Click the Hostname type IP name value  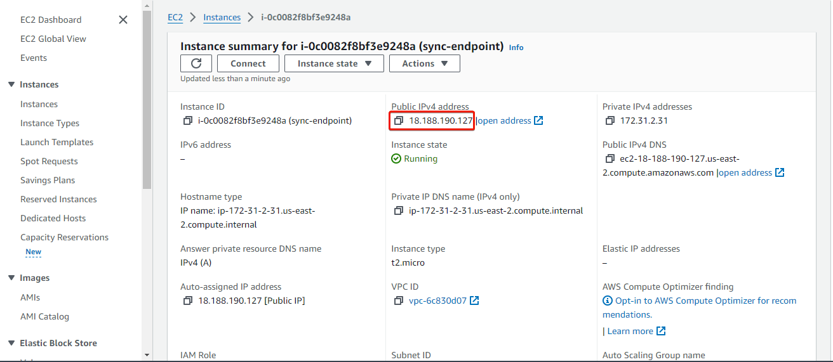click(x=248, y=217)
